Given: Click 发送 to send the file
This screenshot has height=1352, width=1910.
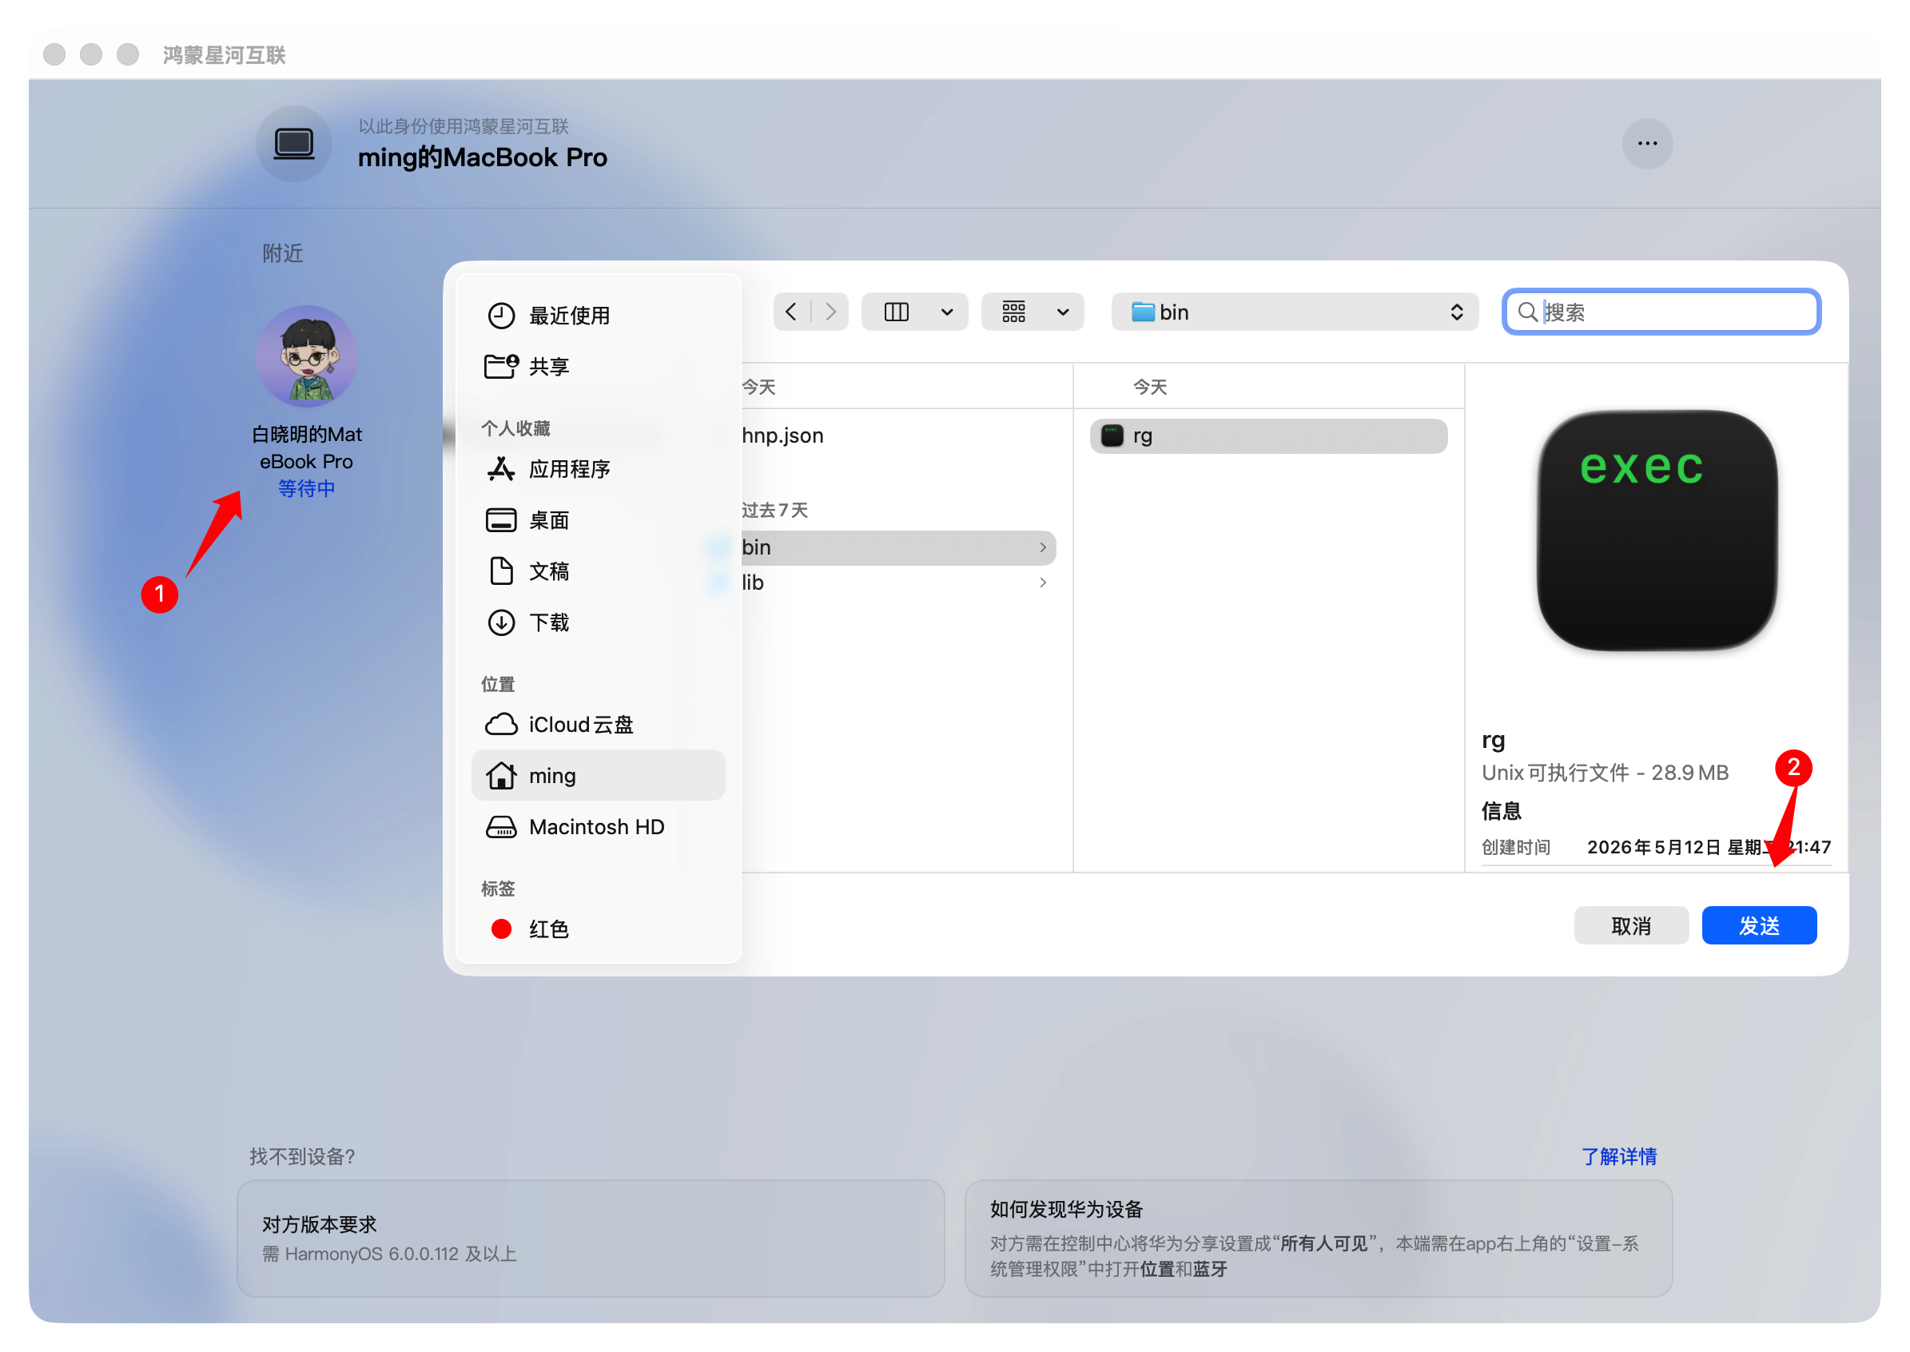Looking at the screenshot, I should coord(1757,925).
